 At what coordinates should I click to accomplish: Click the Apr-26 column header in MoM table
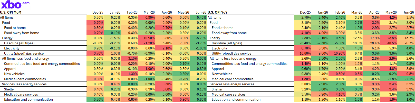coord(167,12)
